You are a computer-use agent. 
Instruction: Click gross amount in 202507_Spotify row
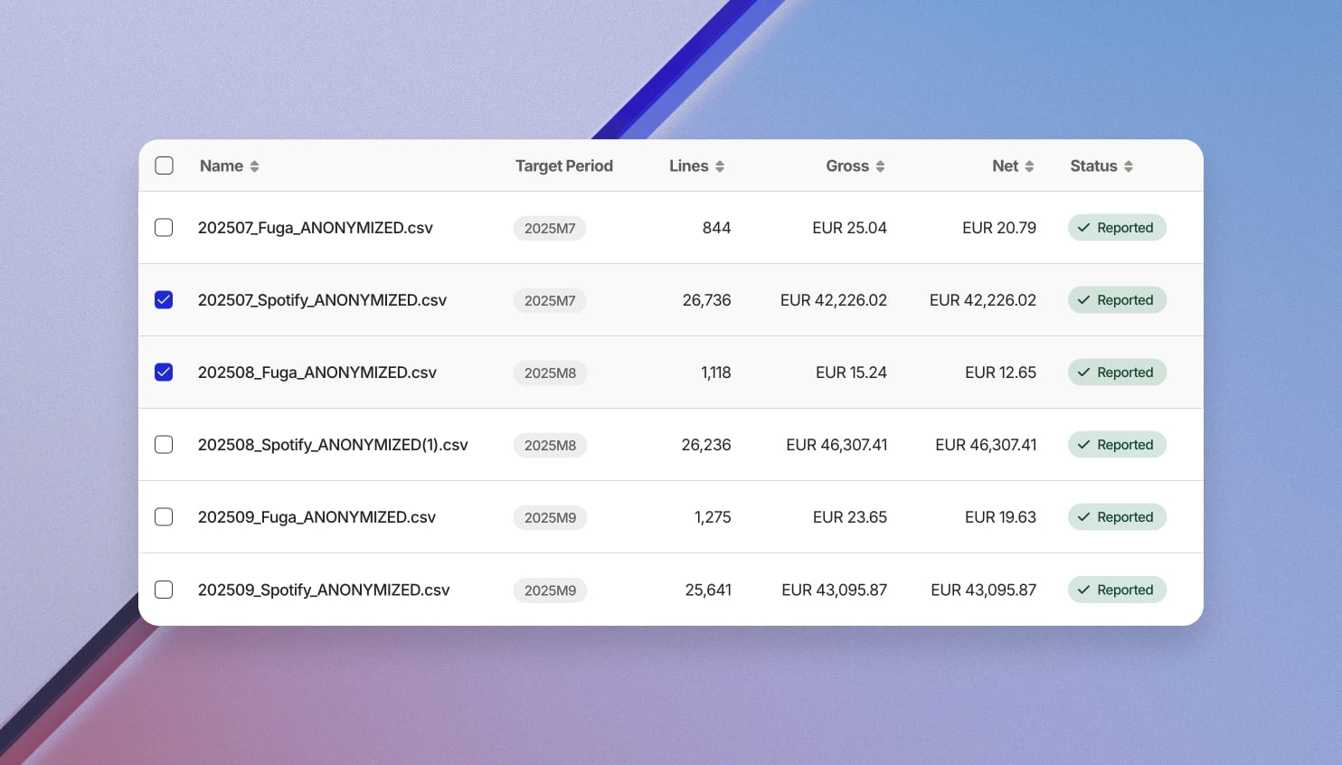pyautogui.click(x=834, y=300)
